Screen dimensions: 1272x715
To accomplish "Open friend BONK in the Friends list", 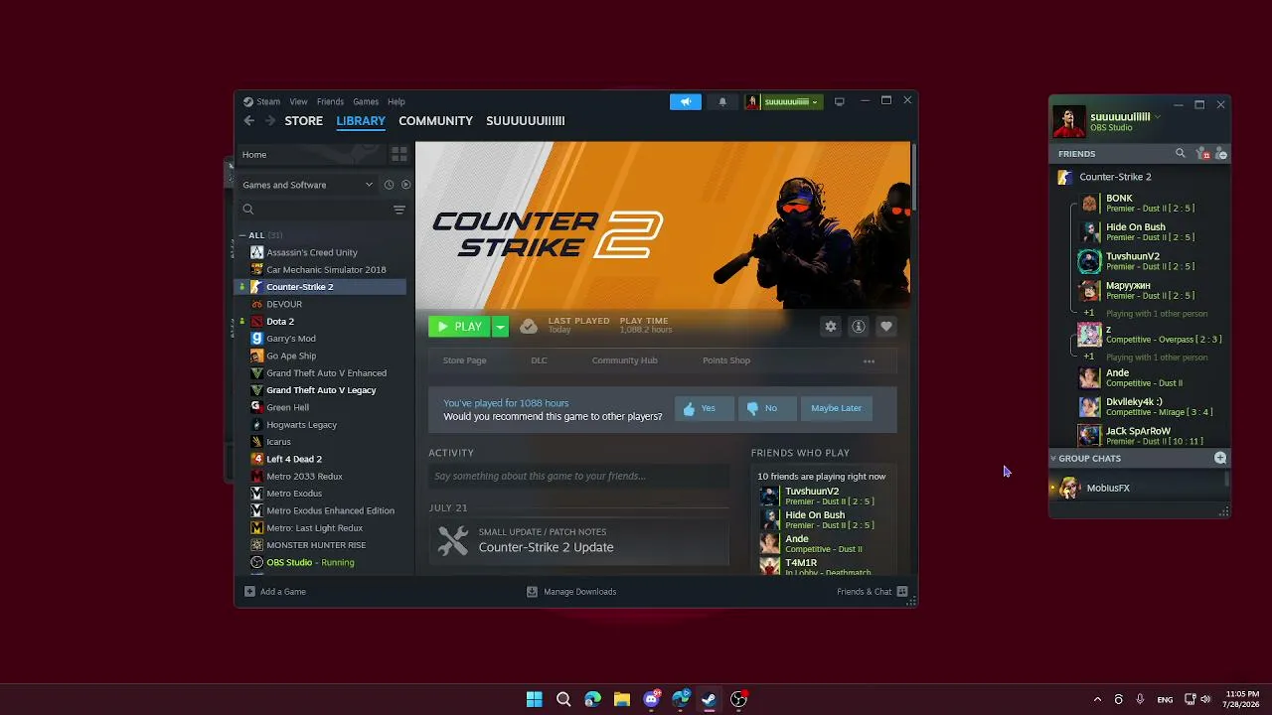I will [x=1153, y=204].
